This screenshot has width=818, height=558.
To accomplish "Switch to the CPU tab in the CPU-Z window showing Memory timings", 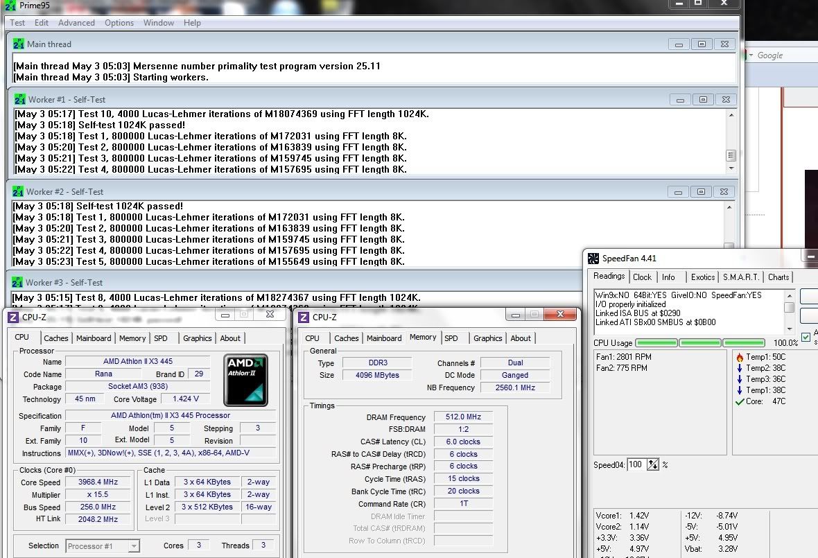I will [x=312, y=338].
